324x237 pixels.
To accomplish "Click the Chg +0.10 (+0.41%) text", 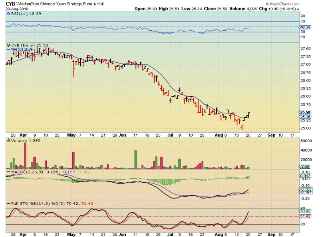I will tap(277, 9).
